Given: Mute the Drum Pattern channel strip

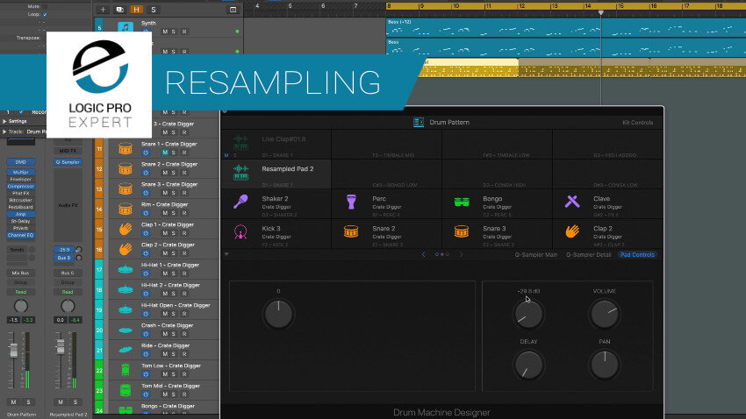Looking at the screenshot, I should pyautogui.click(x=13, y=401).
